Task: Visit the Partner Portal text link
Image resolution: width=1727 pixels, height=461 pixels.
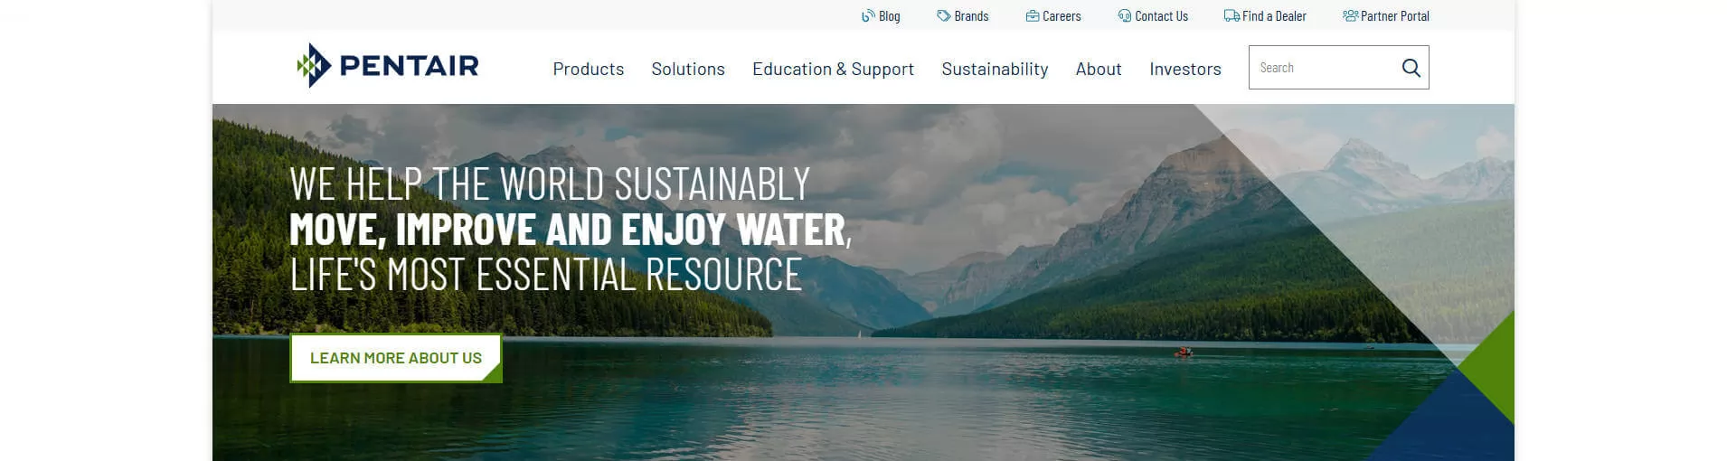Action: click(x=1395, y=16)
